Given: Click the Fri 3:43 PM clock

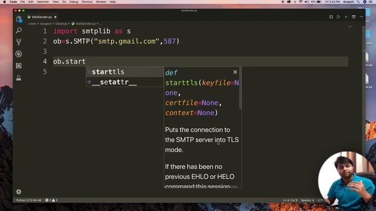Looking at the screenshot, I should (x=333, y=2).
